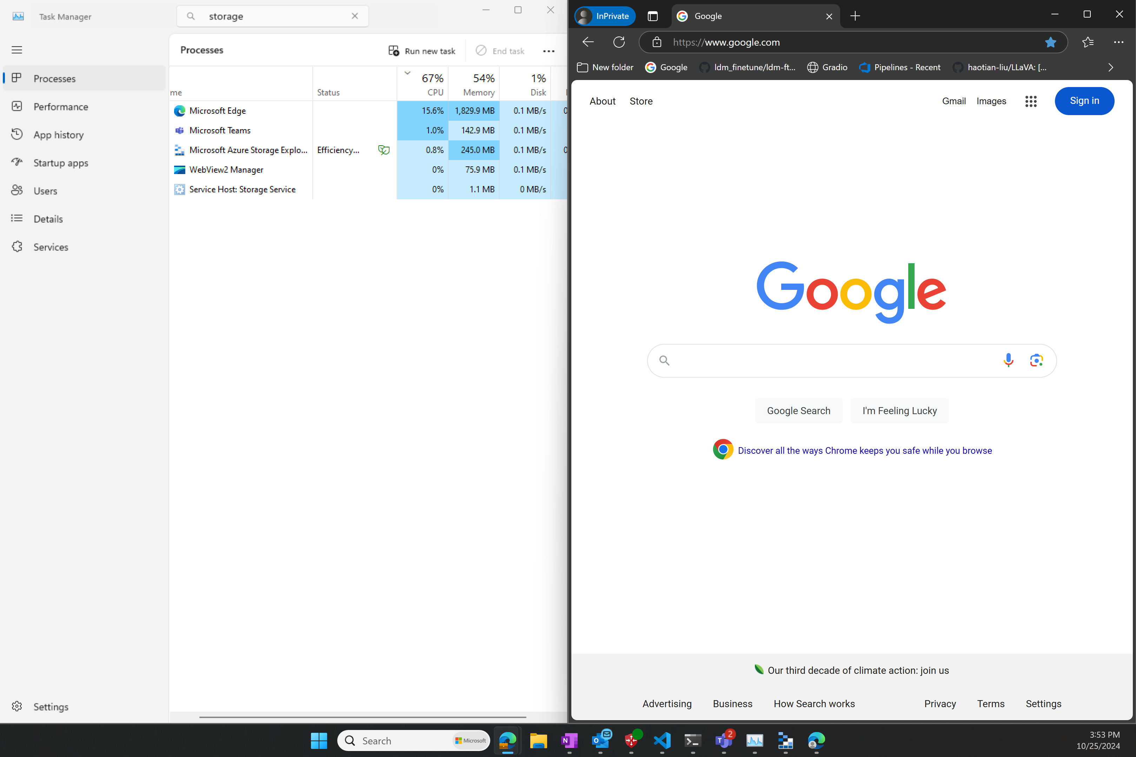
Task: Open Task Manager Details section
Action: [47, 218]
